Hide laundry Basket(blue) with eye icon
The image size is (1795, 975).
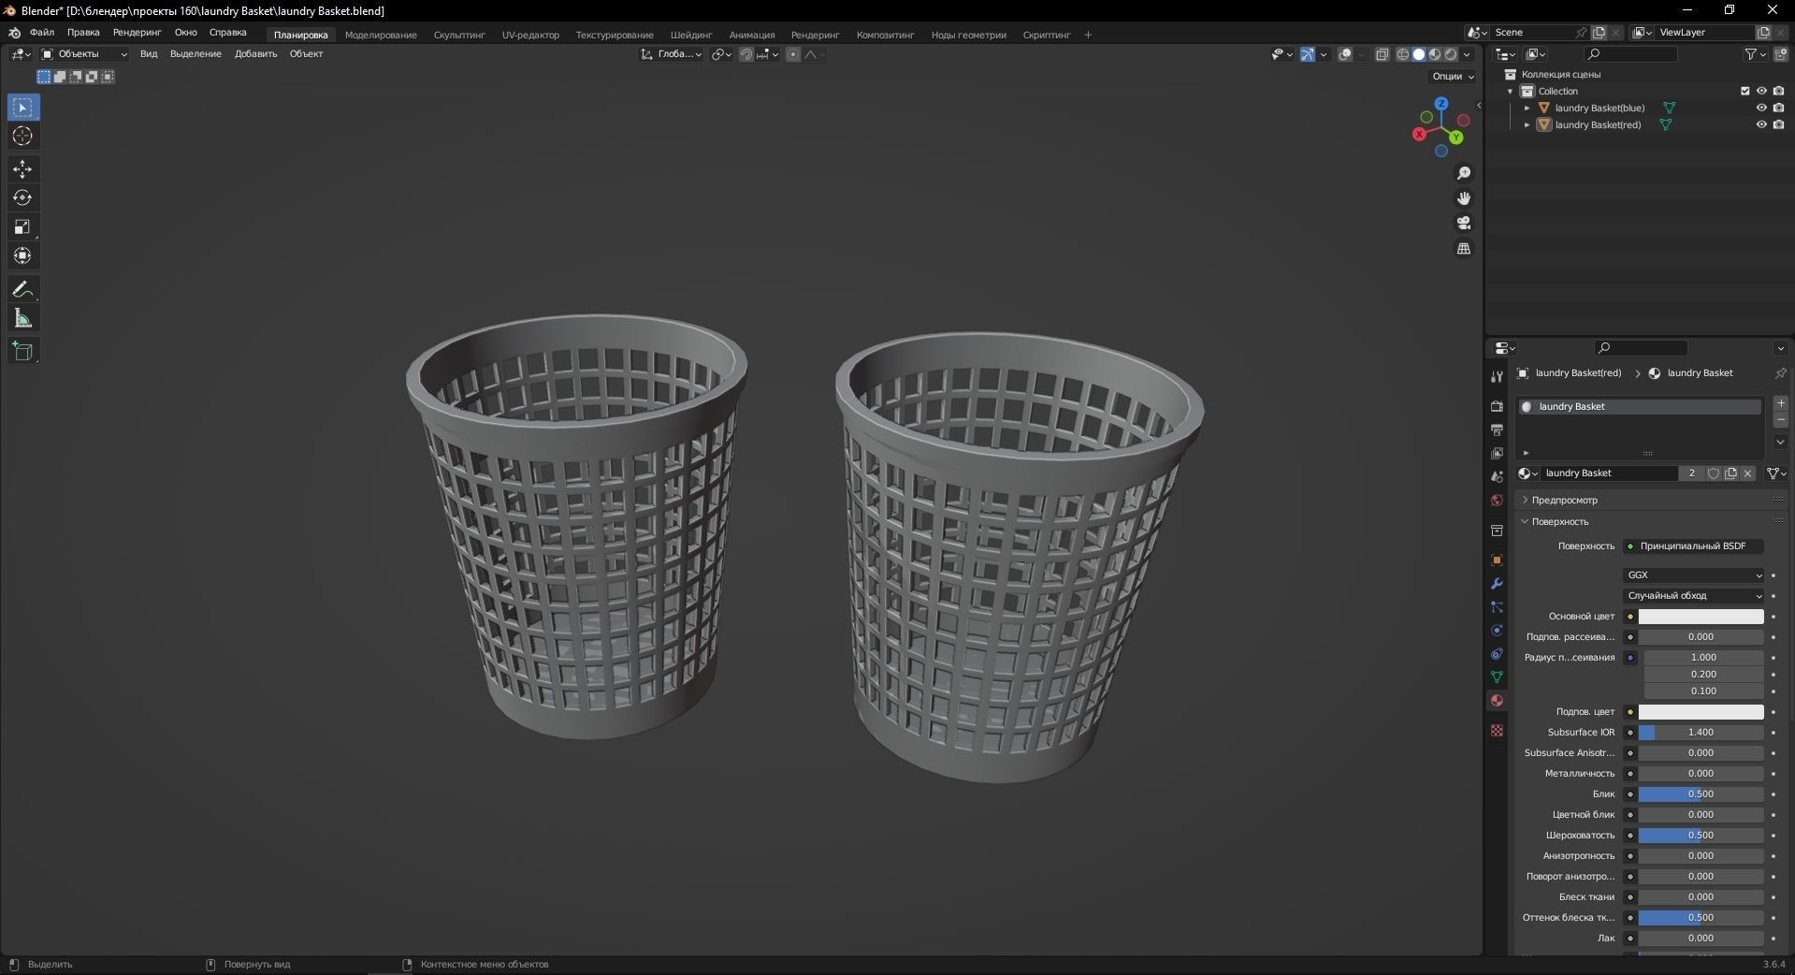tap(1761, 108)
